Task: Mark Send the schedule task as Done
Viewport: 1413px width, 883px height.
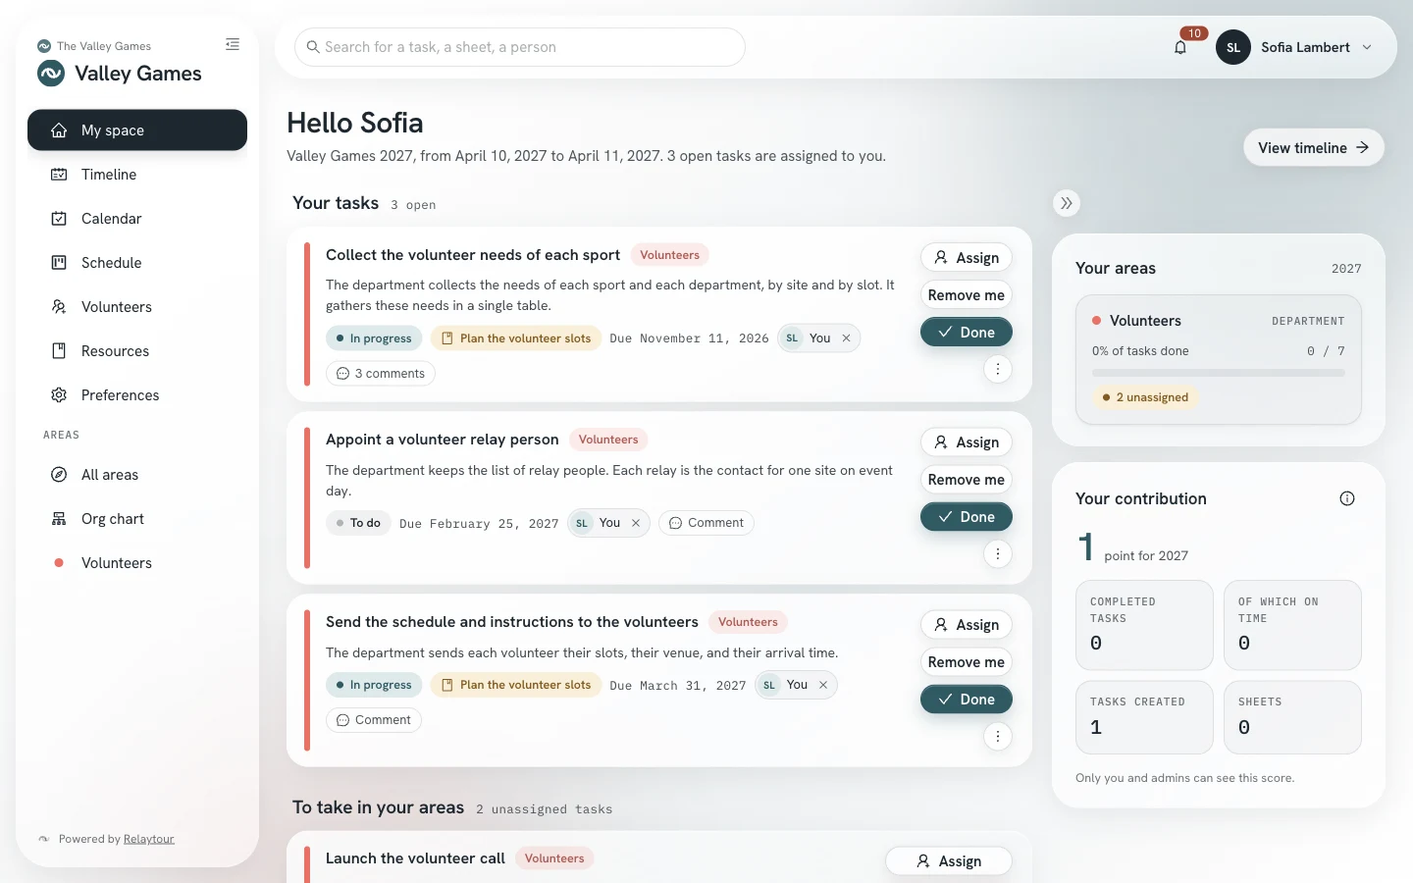Action: pyautogui.click(x=967, y=700)
